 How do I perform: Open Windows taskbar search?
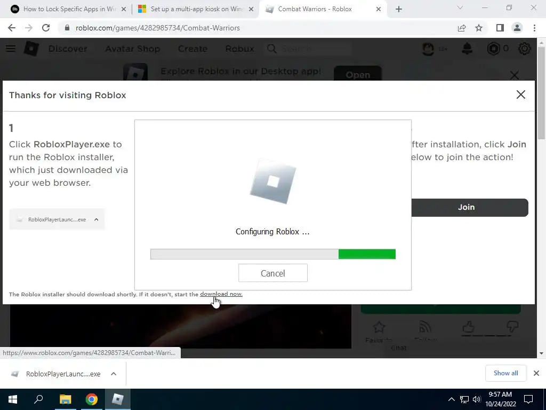[x=38, y=399]
